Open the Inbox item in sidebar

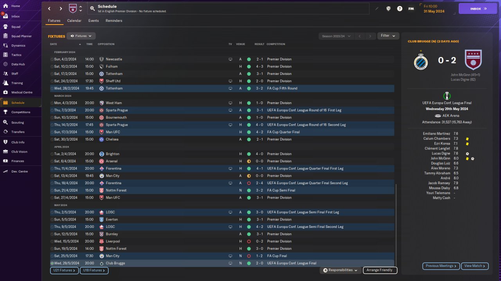point(21,16)
